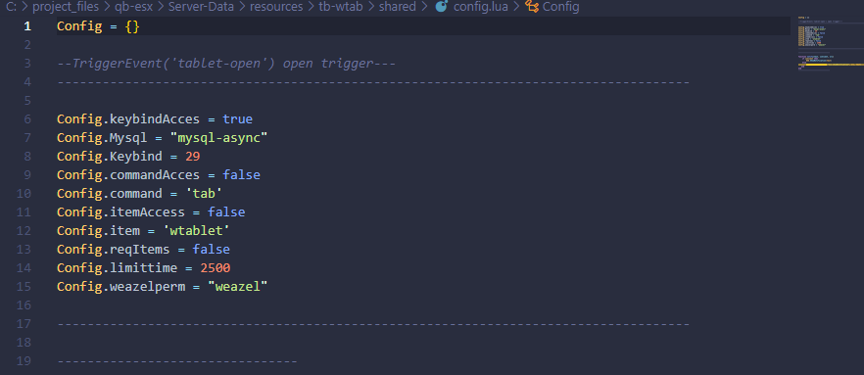Click the true value on keybindAcces line
Viewport: 864px width, 375px height.
(x=237, y=118)
